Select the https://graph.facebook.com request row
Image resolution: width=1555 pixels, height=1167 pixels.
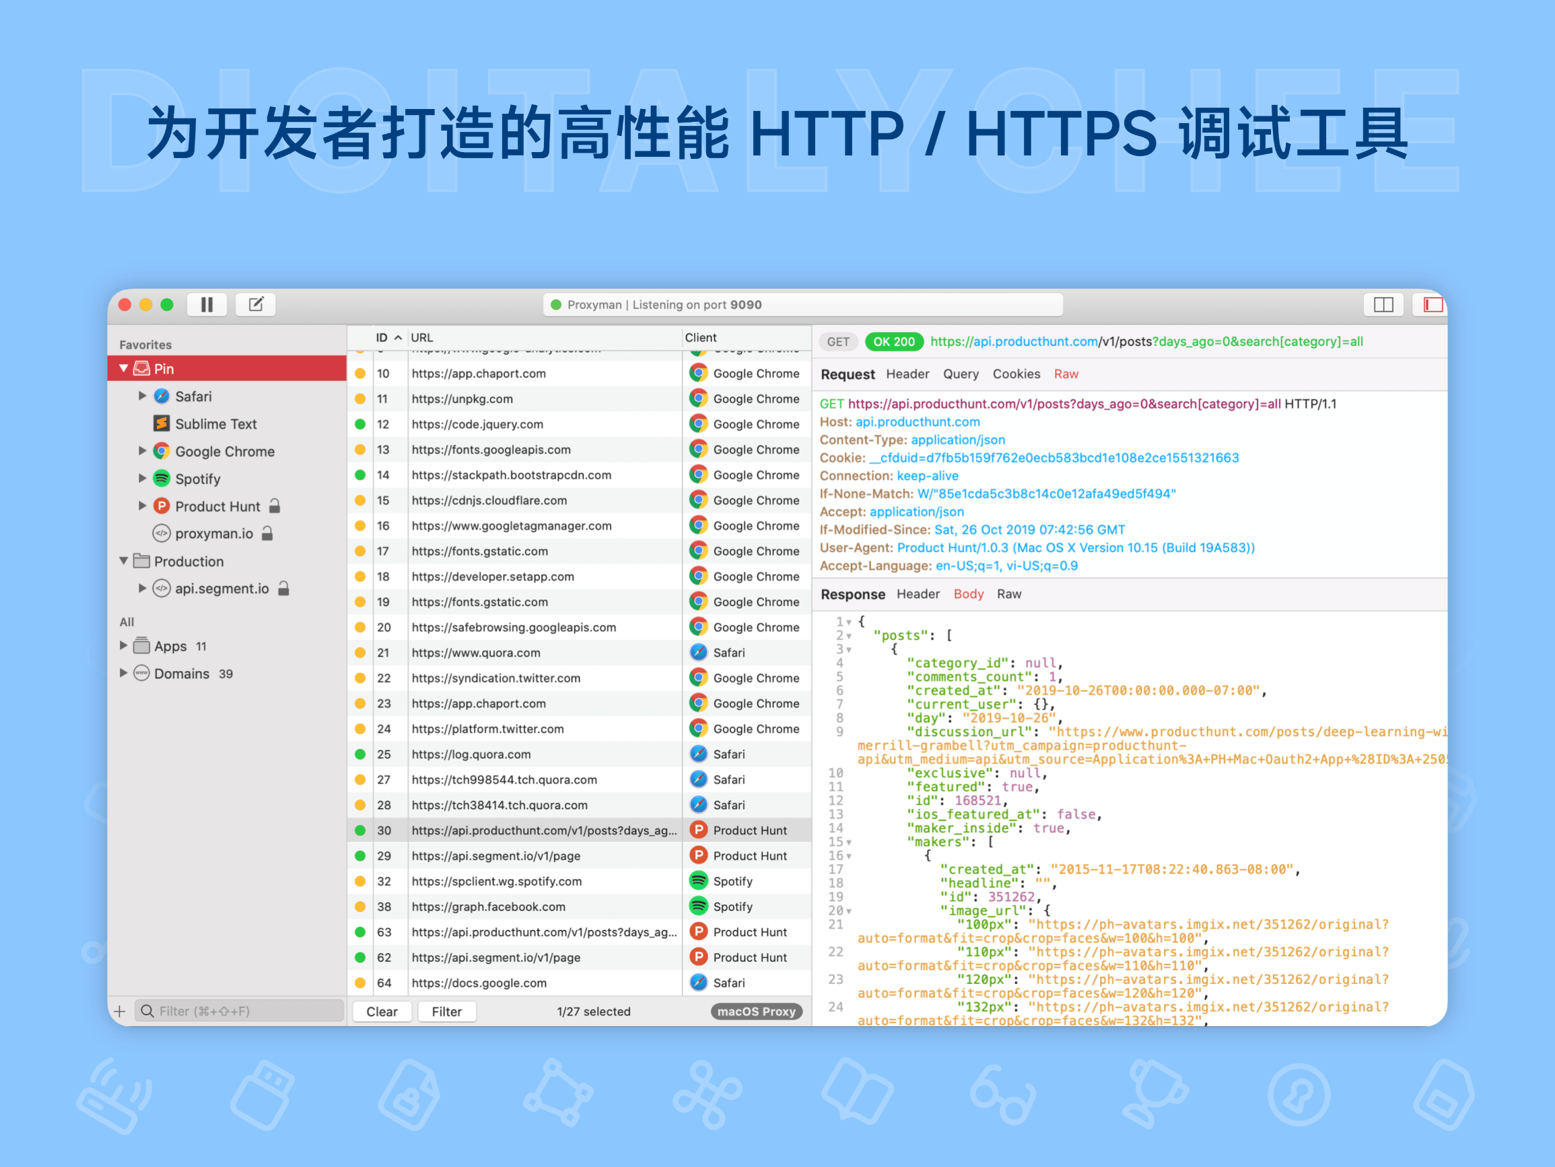tap(580, 907)
